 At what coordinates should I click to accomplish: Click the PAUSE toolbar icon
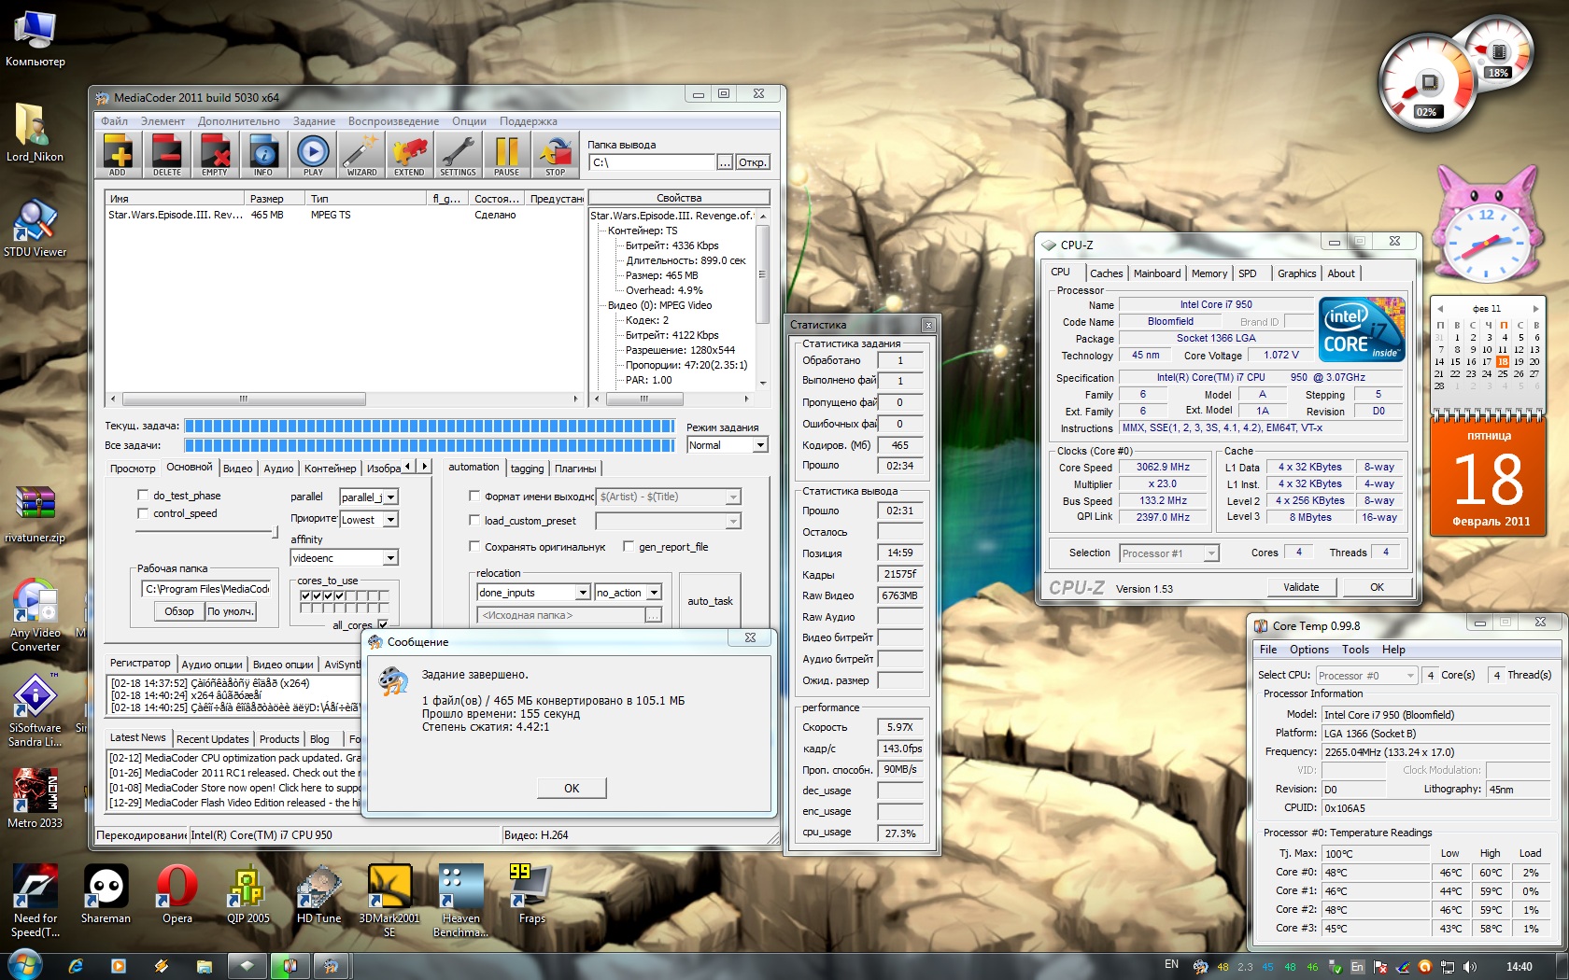pos(506,154)
